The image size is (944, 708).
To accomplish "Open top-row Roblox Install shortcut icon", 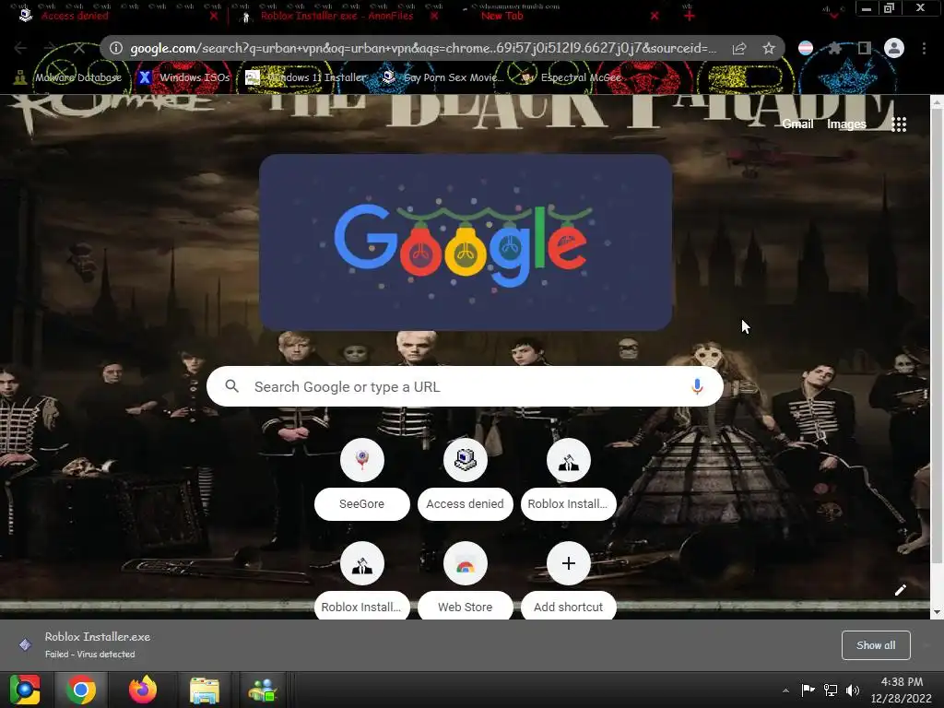I will click(x=568, y=460).
